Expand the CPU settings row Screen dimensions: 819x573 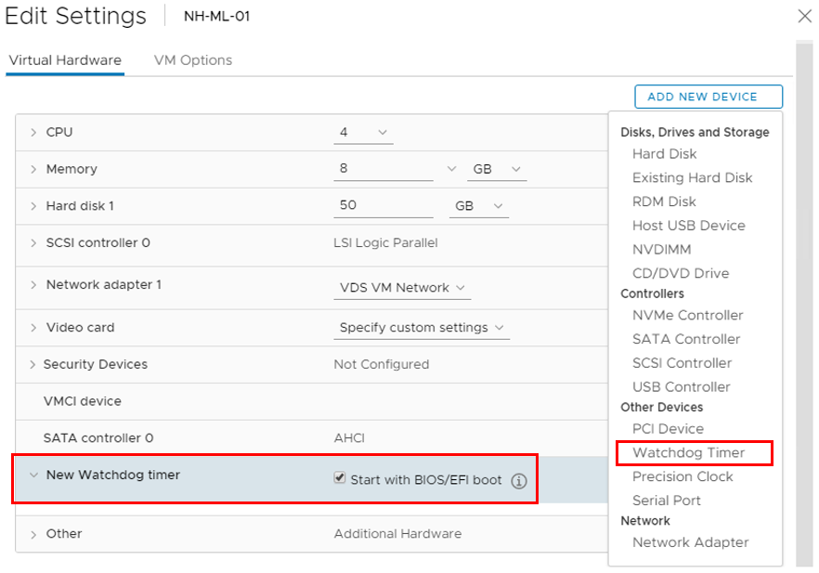tap(33, 133)
